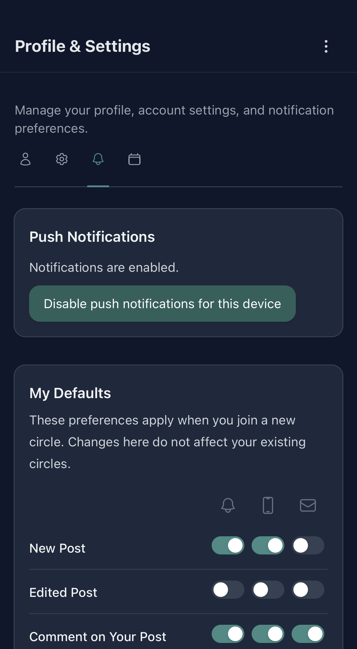Click the New Post row label
Viewport: 357px width, 649px height.
point(57,548)
